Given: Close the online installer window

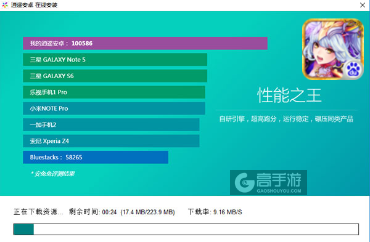Looking at the screenshot, I should coord(363,5).
